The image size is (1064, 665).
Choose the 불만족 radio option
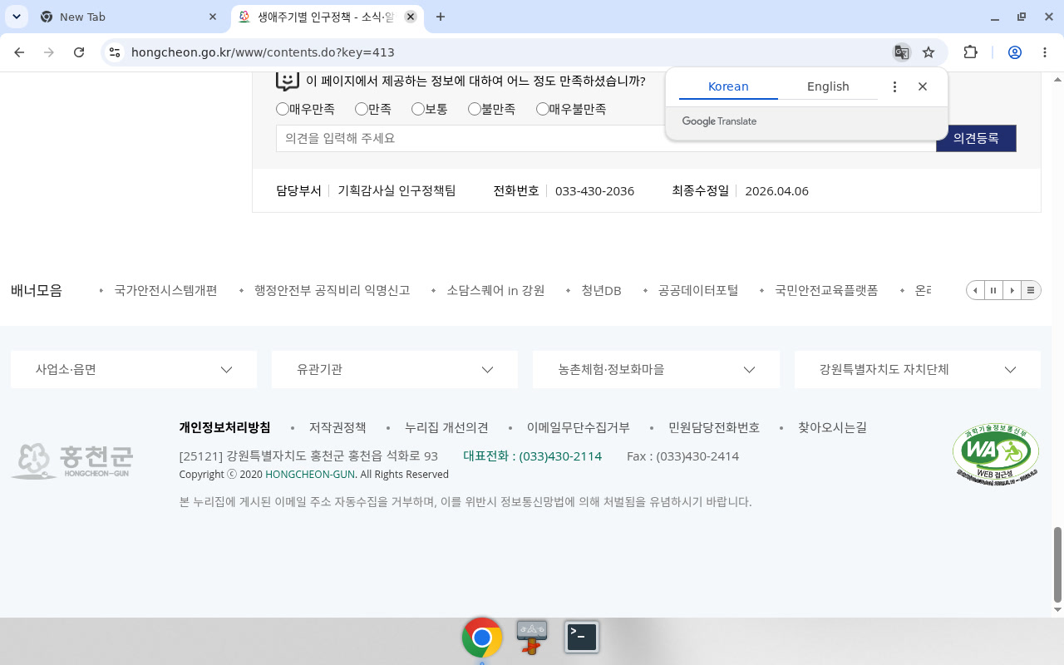[x=475, y=109]
